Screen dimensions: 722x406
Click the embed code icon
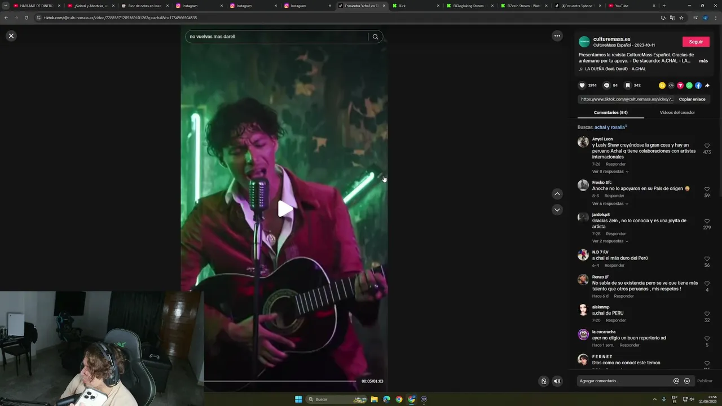tap(671, 86)
